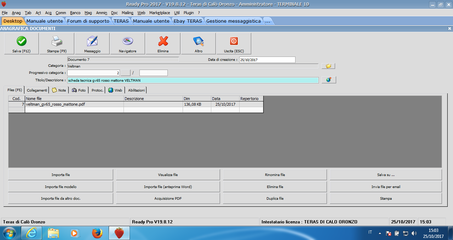The width and height of the screenshot is (453, 240).
Task: Click the Duplica file button
Action: (275, 198)
